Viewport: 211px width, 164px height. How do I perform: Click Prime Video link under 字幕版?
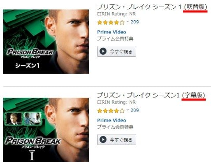[x=112, y=120]
